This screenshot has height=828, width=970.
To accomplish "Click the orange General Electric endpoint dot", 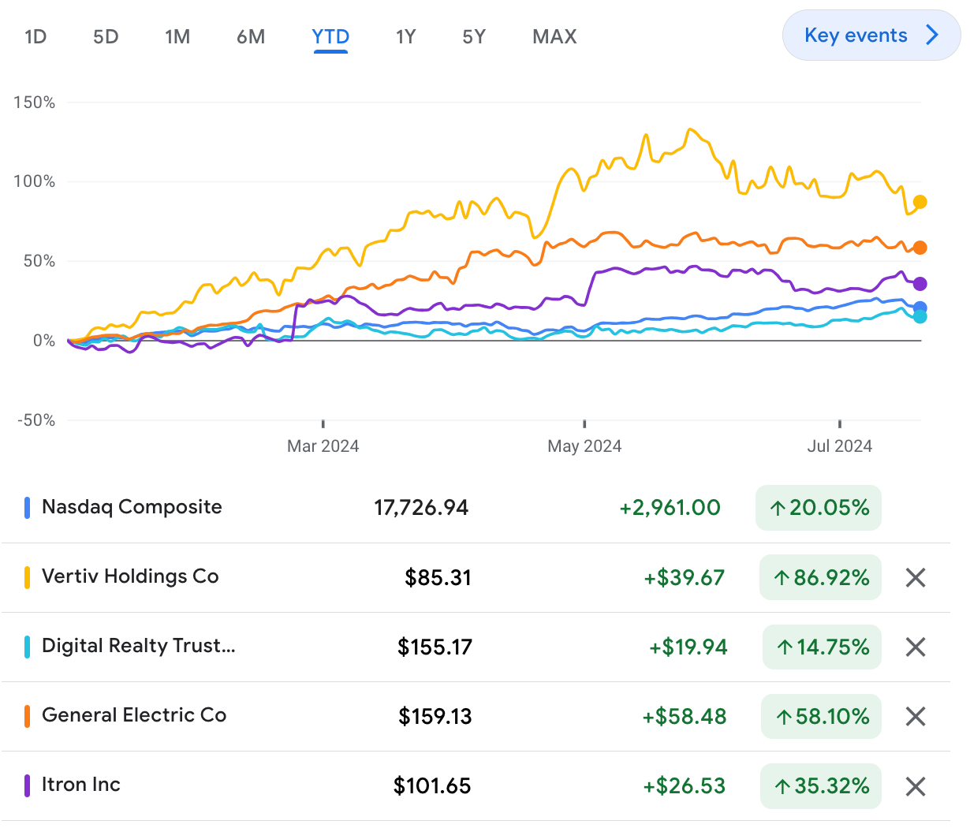I will tap(920, 248).
